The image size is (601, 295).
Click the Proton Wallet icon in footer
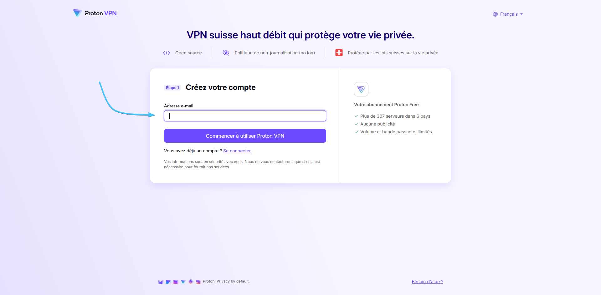point(198,282)
